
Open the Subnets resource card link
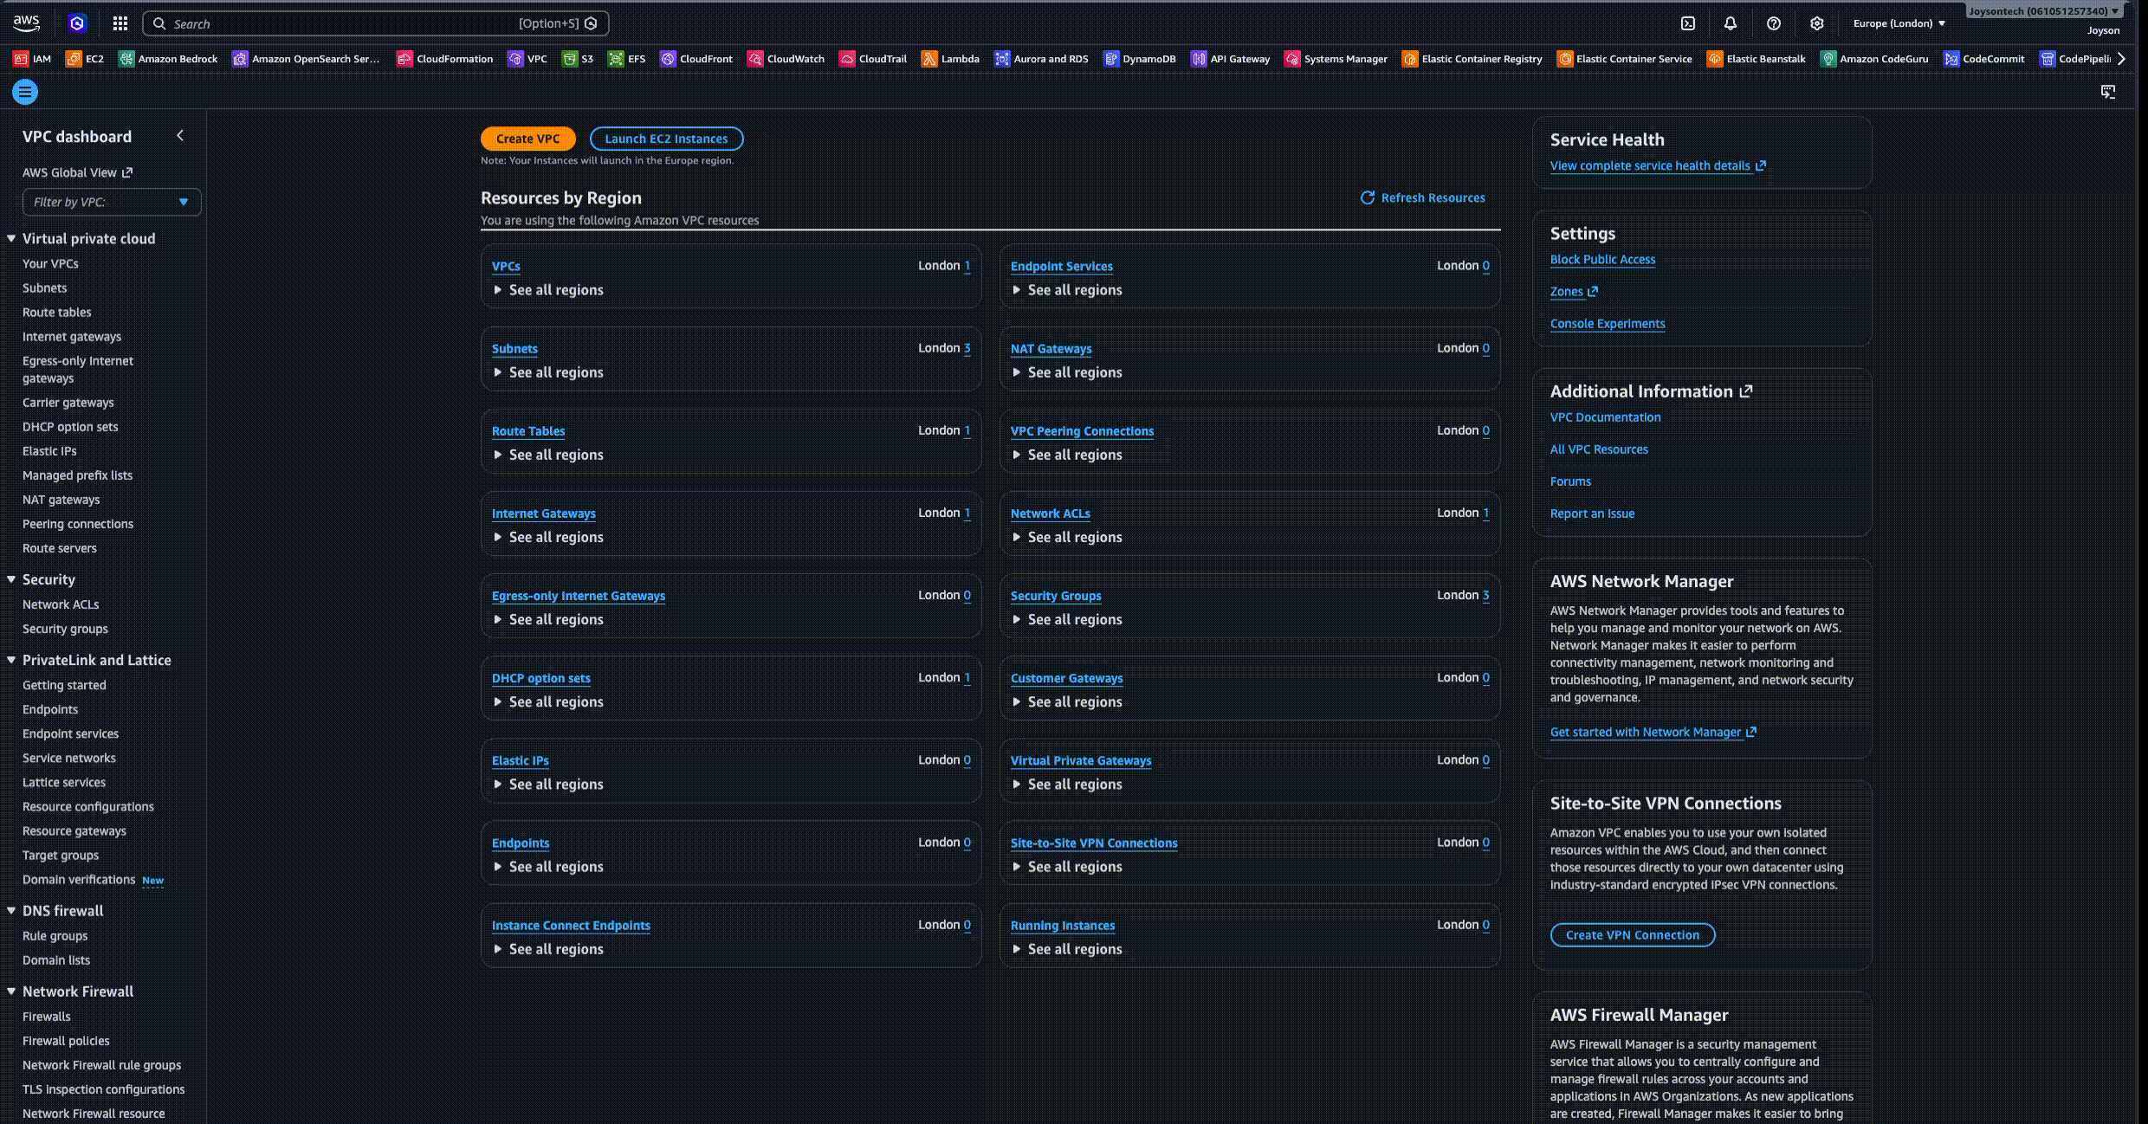click(514, 348)
